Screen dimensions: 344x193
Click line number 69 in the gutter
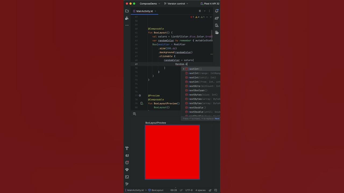pos(136,64)
